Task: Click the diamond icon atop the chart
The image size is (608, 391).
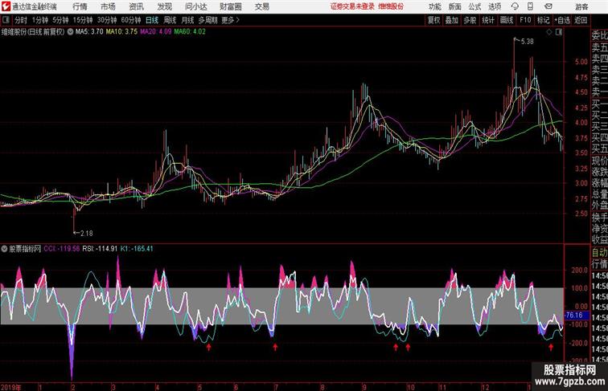Action: point(549,32)
